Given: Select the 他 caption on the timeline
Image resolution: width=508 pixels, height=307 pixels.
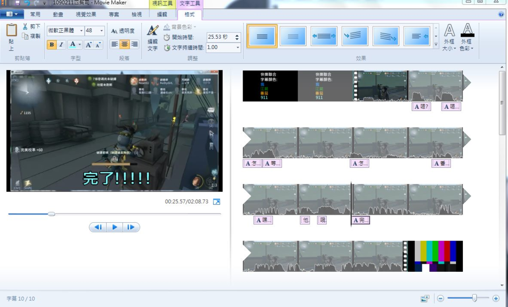Looking at the screenshot, I should pos(305,220).
